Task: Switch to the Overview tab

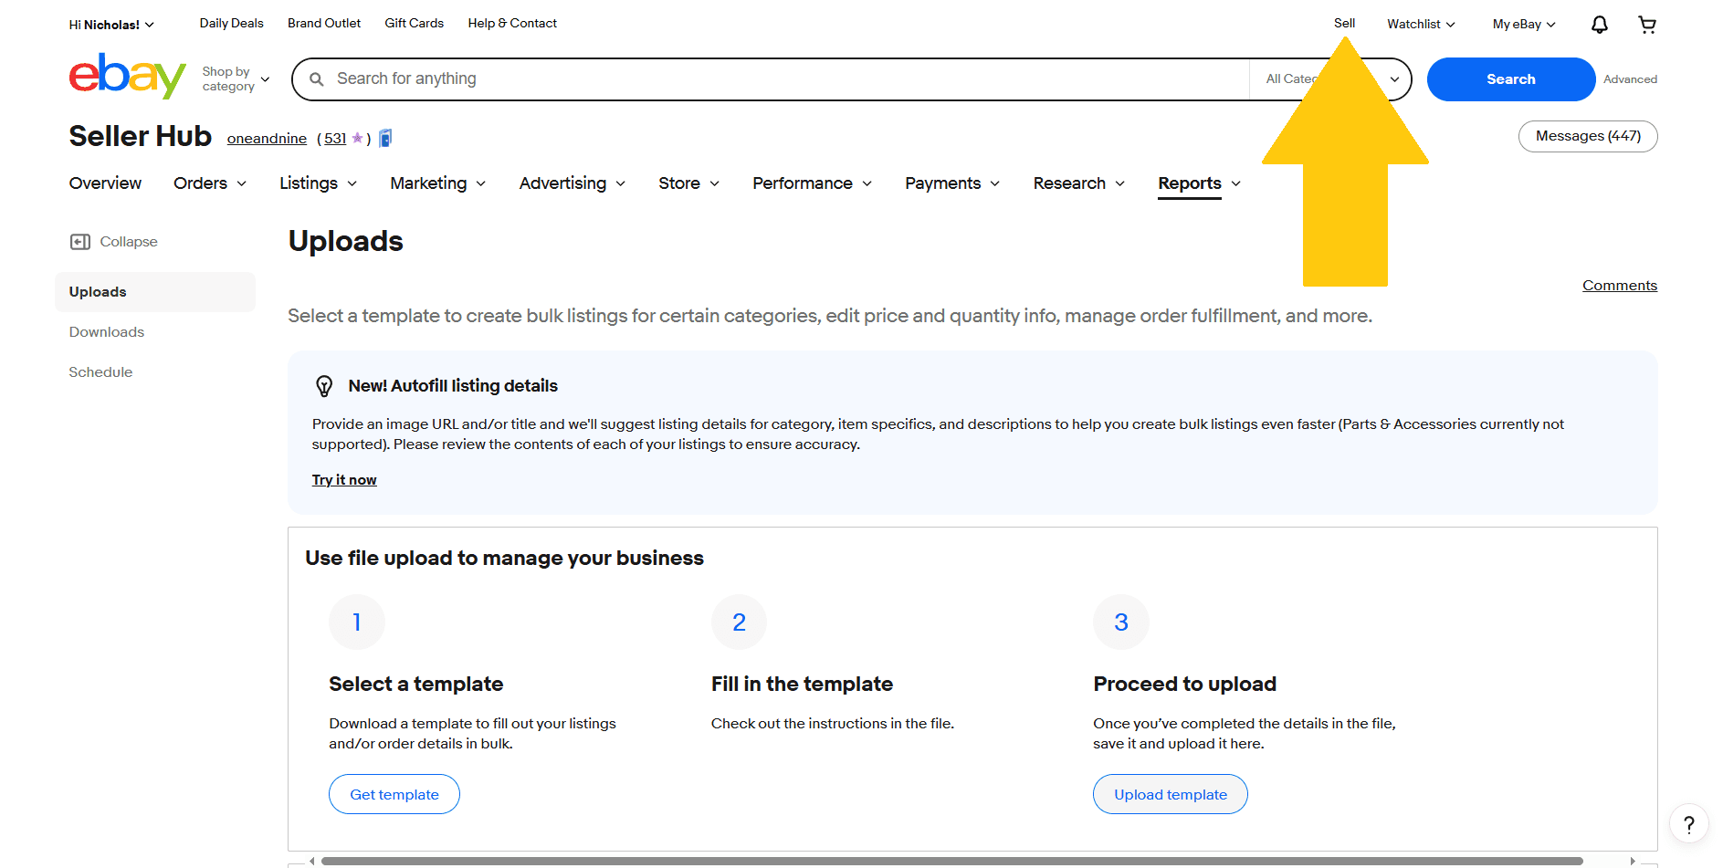Action: (105, 183)
